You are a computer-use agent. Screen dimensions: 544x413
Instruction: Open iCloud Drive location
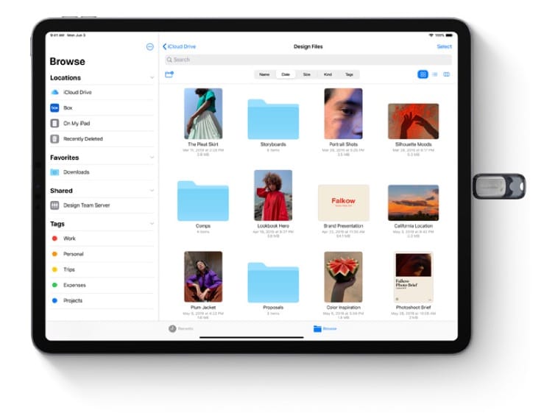(x=102, y=92)
